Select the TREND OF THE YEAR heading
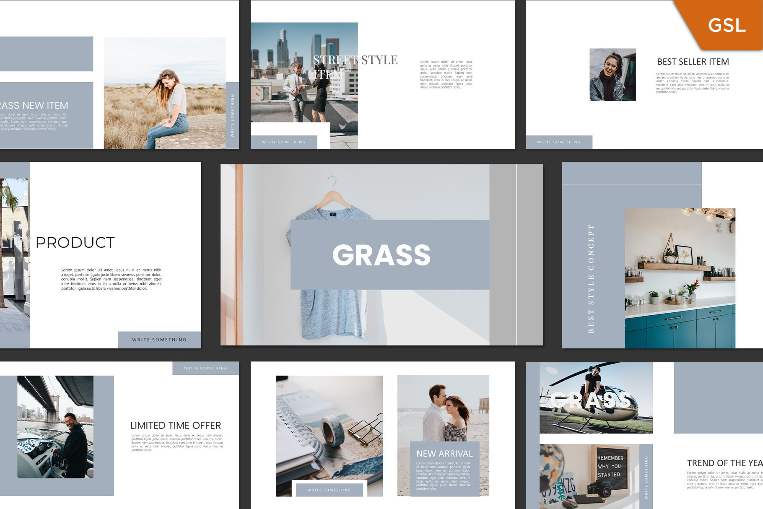 coord(724,463)
